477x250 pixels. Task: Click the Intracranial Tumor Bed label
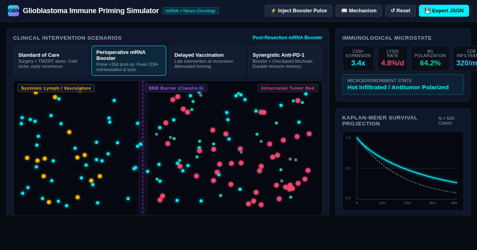(288, 88)
